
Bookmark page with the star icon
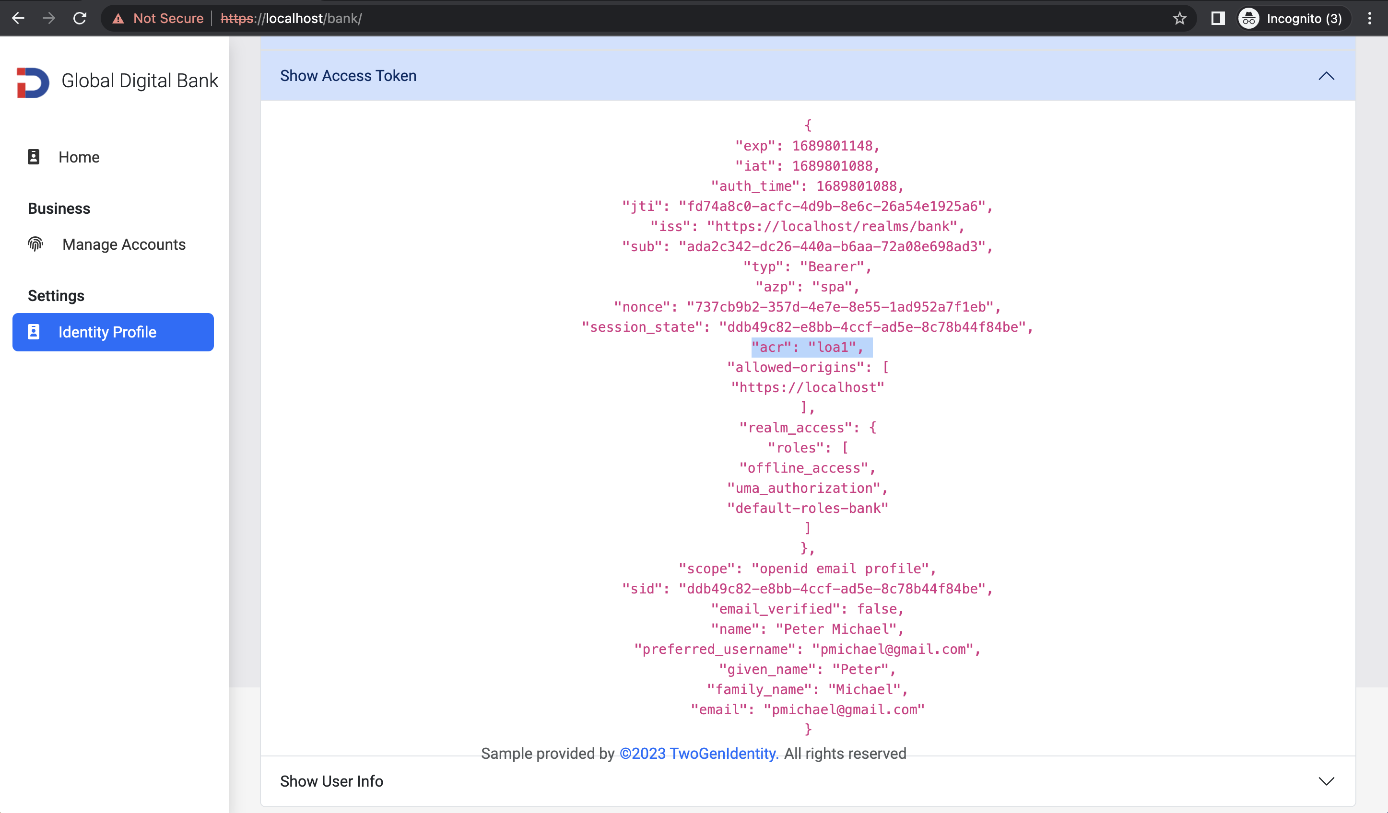coord(1179,19)
